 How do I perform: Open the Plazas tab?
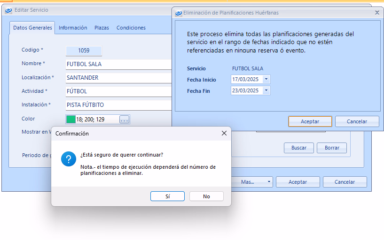(x=102, y=28)
